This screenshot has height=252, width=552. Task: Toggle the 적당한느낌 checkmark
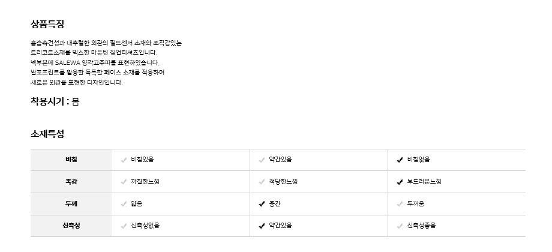262,182
